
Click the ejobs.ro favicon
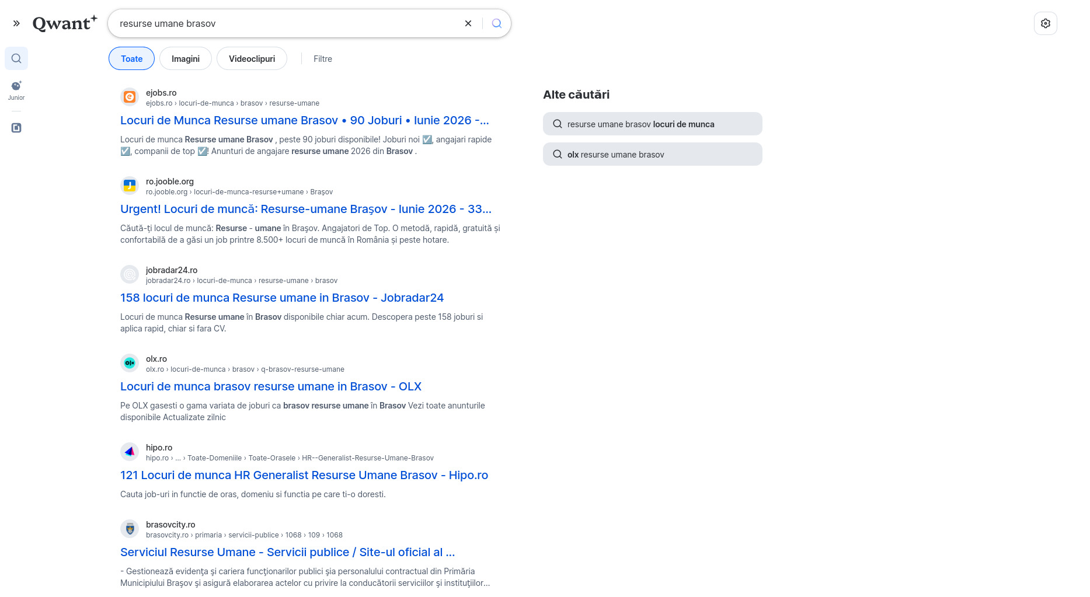coord(130,97)
